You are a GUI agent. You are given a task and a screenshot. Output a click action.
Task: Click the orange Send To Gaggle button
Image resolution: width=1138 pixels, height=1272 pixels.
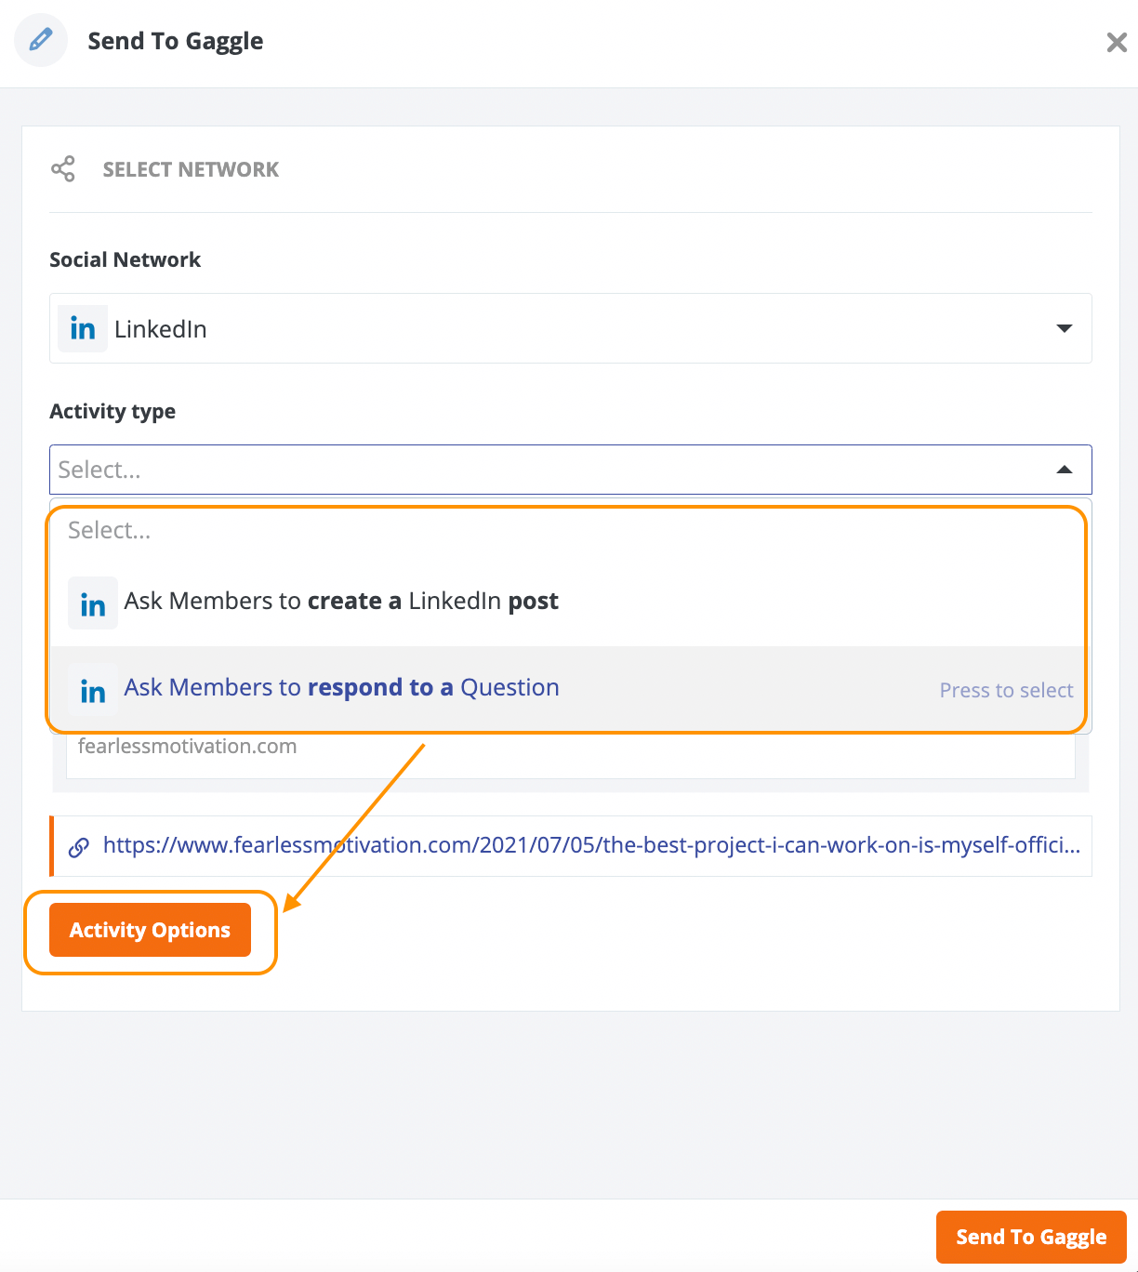[x=1031, y=1237]
